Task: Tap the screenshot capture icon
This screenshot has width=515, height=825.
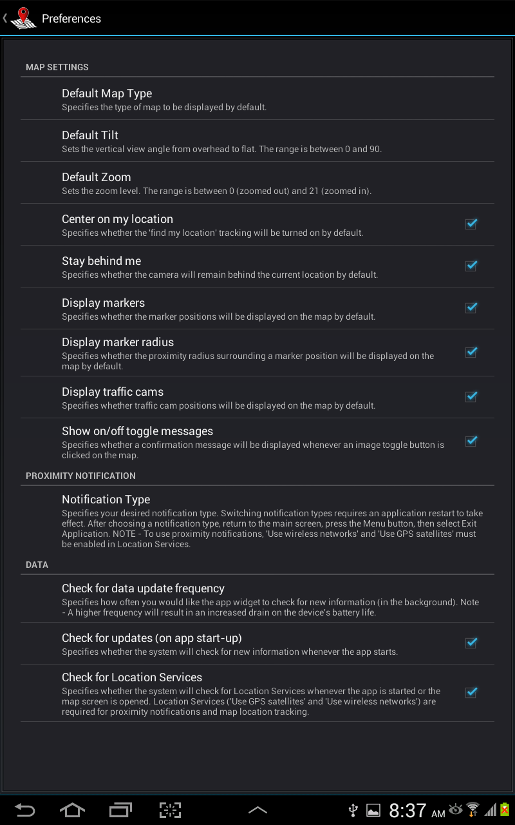Action: (170, 810)
